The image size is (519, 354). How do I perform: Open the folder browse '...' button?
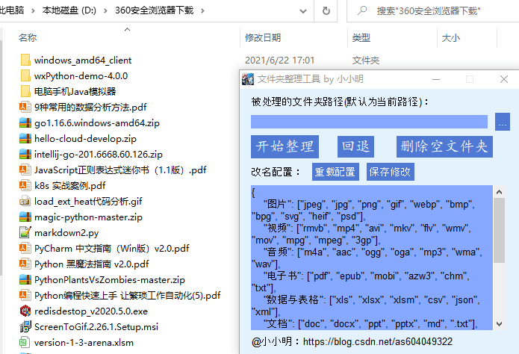click(x=503, y=122)
